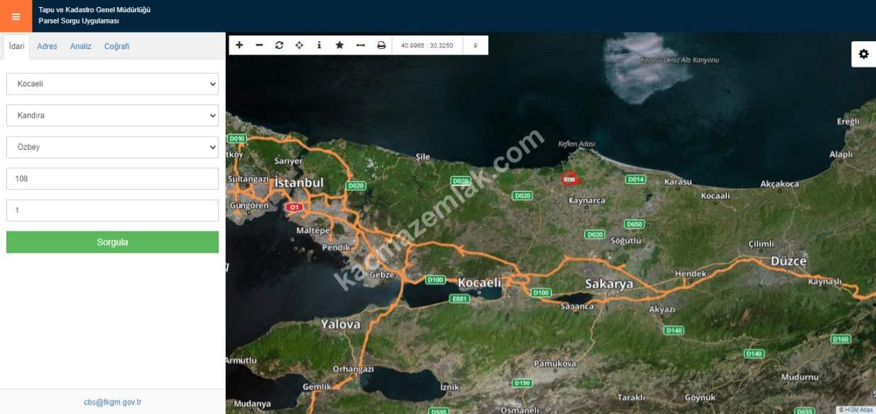Image resolution: width=876 pixels, height=414 pixels.
Task: Select the distance measure arrow icon
Action: coord(360,45)
